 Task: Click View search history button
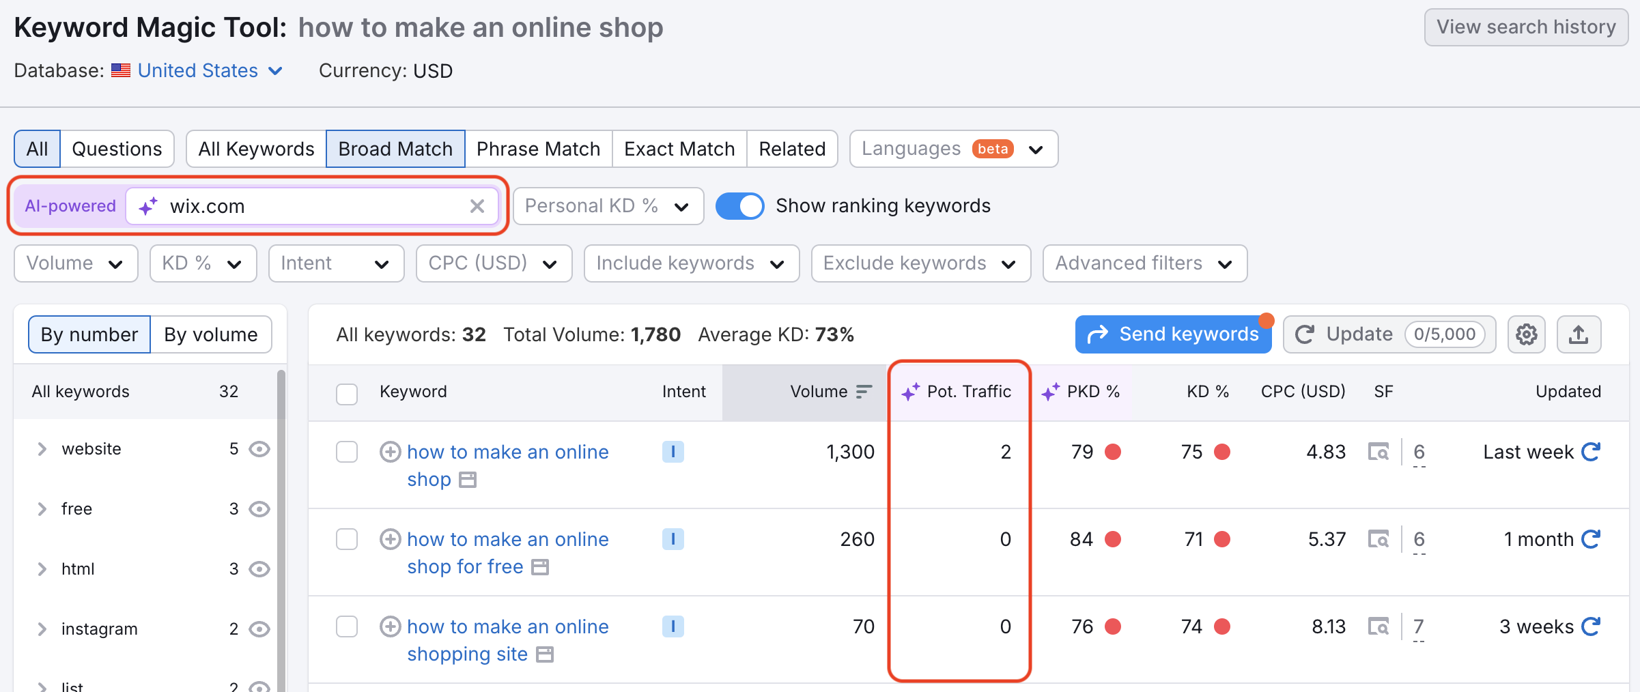1526,27
